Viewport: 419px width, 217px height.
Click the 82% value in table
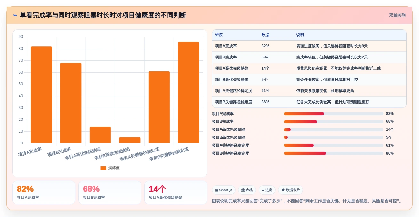coord(265,46)
